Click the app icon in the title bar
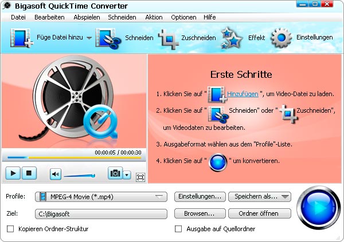 7,6
